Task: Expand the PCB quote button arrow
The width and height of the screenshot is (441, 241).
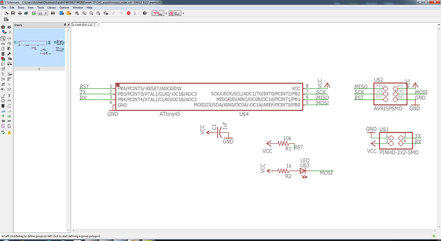Action: coord(183,13)
